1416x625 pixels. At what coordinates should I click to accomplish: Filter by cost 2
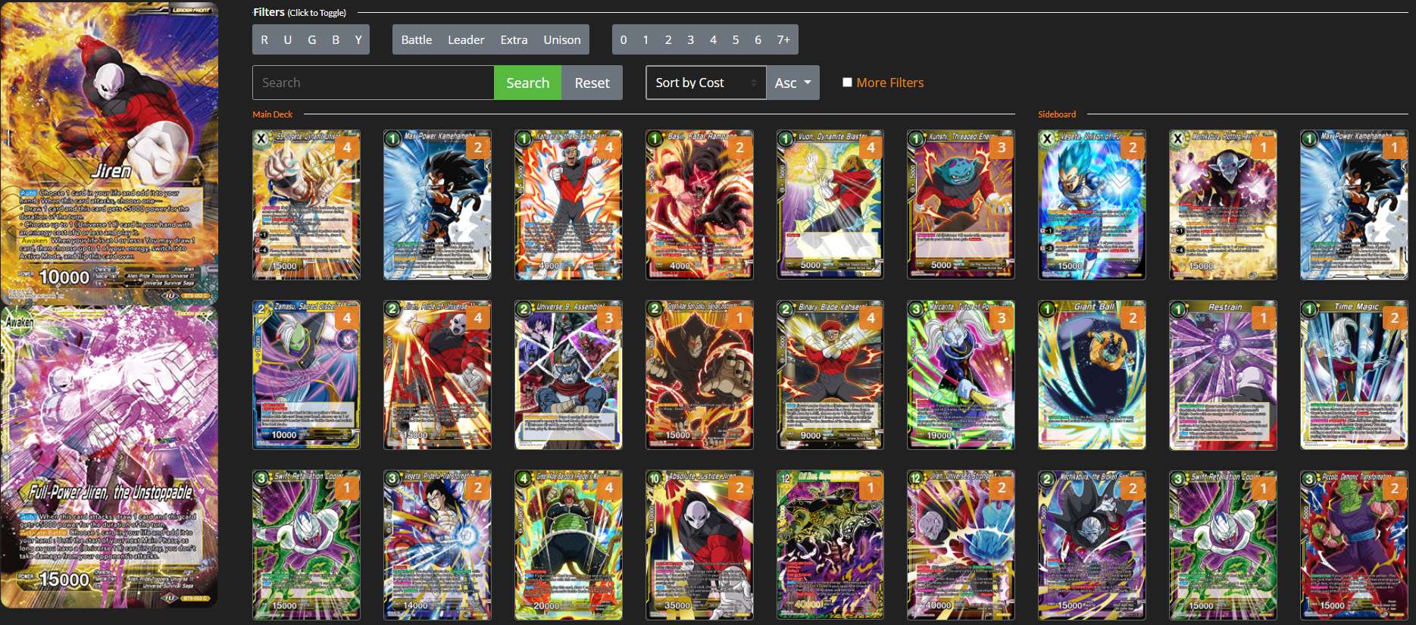[x=668, y=40]
